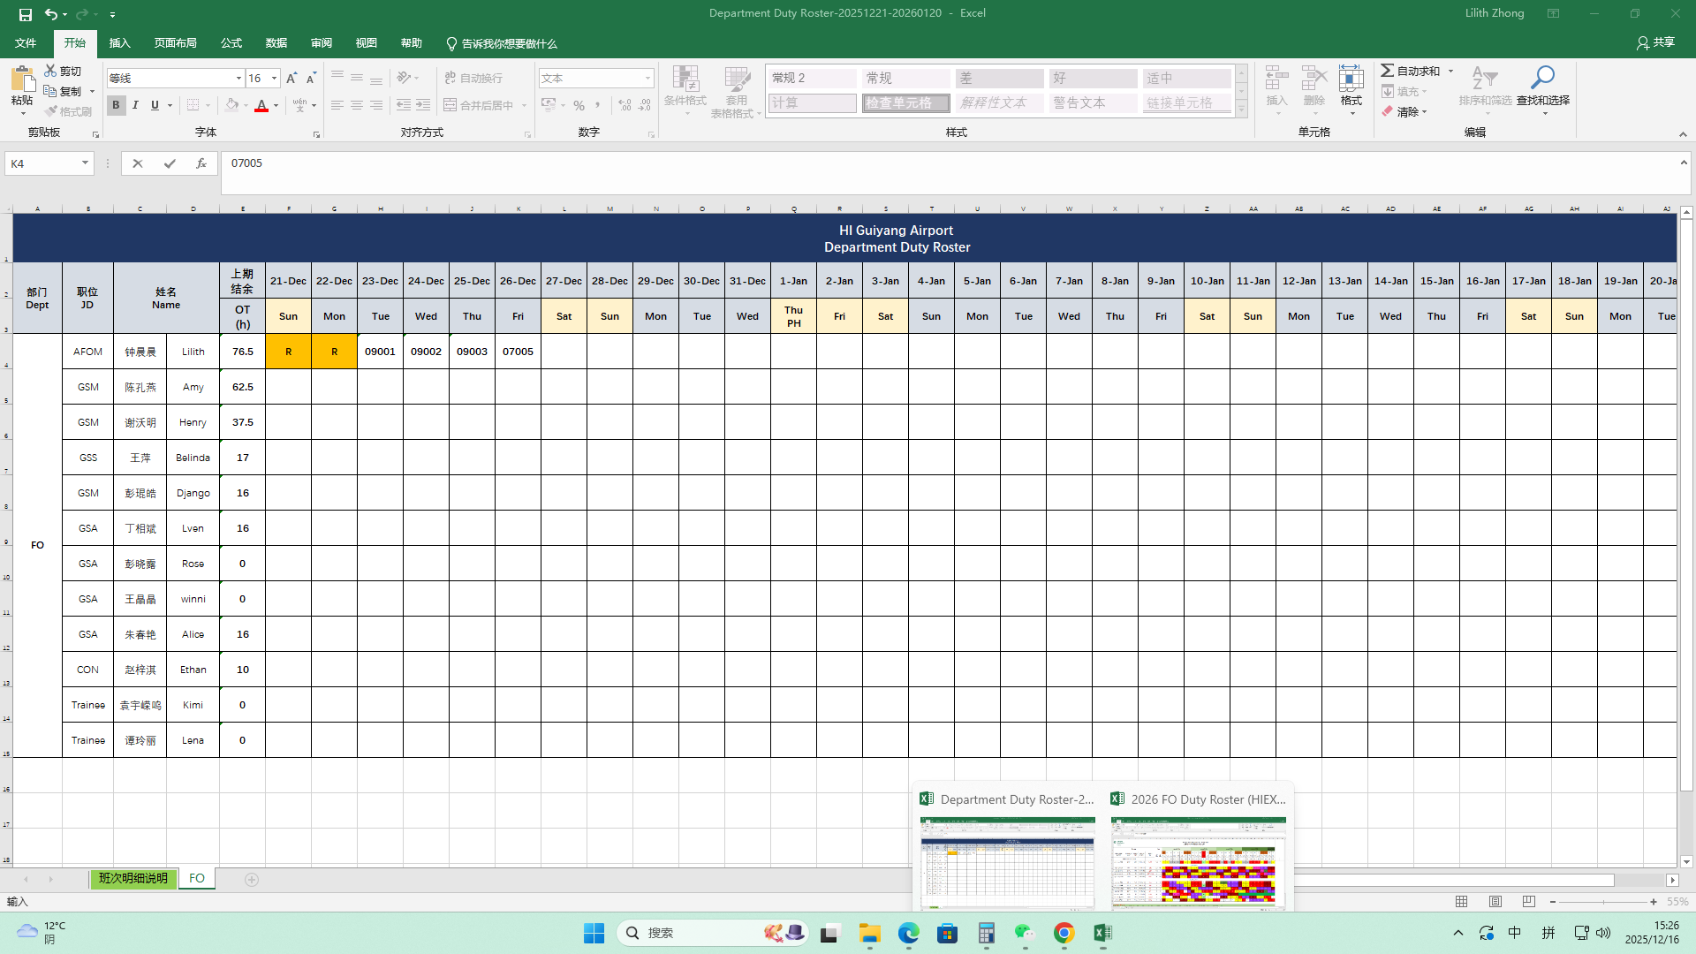1696x954 pixels.
Task: Open Chrome from the taskbar
Action: 1064,933
